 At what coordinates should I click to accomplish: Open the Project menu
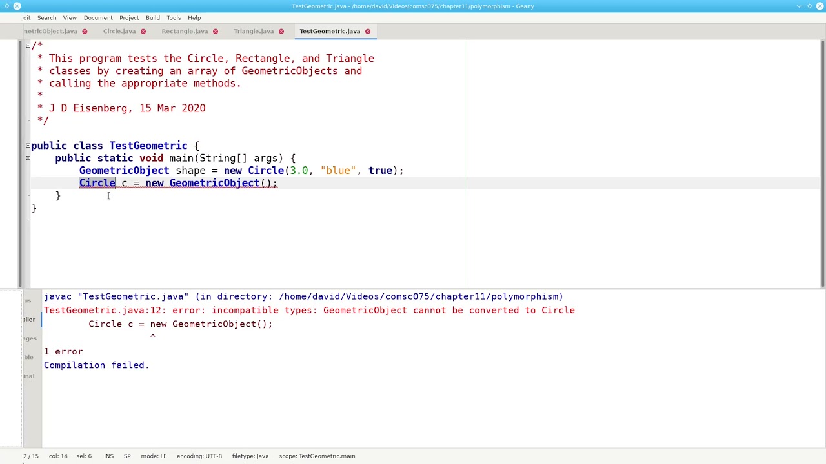coord(129,17)
